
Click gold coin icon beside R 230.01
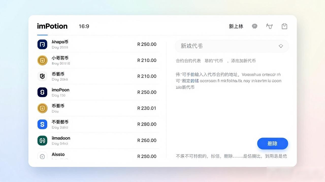(x=42, y=108)
